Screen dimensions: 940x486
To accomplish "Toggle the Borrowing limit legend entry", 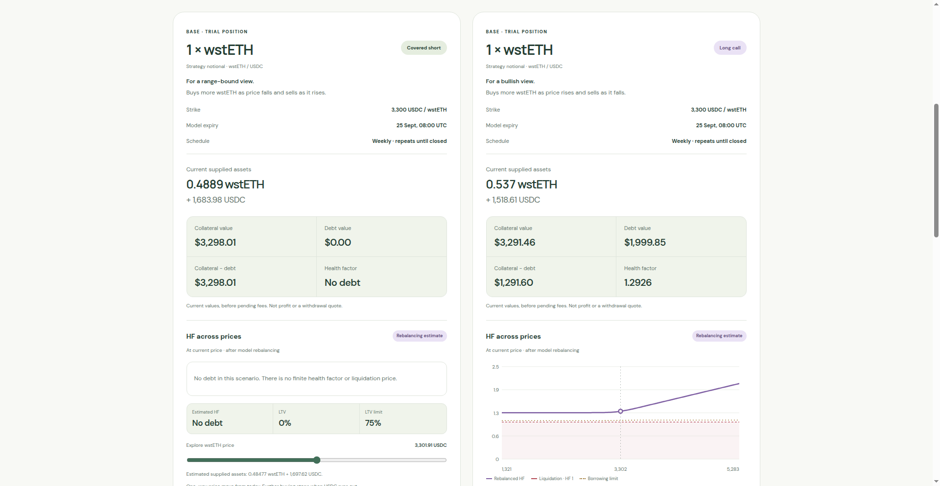I will click(x=599, y=479).
